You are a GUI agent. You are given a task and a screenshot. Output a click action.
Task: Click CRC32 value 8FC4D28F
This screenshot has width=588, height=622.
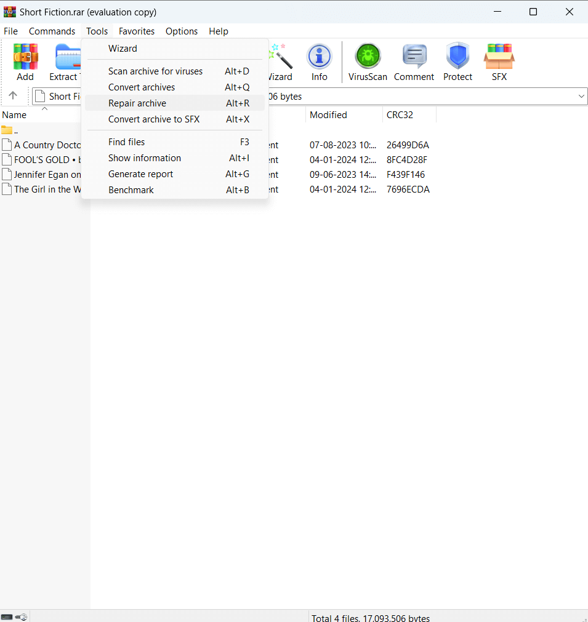pos(407,160)
